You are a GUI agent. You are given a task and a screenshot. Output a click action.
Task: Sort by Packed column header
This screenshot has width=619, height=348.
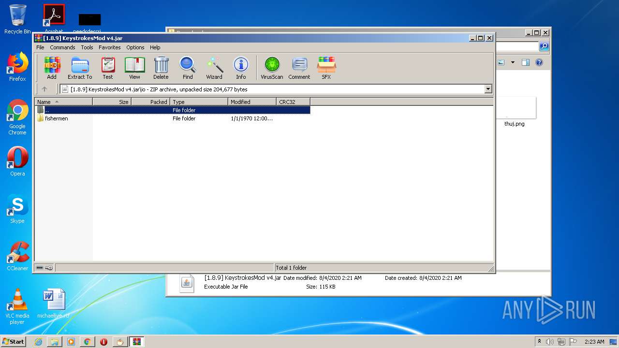coord(150,101)
